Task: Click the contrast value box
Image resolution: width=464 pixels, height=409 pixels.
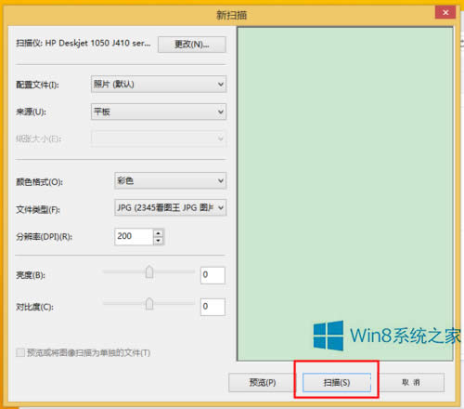Action: [213, 307]
